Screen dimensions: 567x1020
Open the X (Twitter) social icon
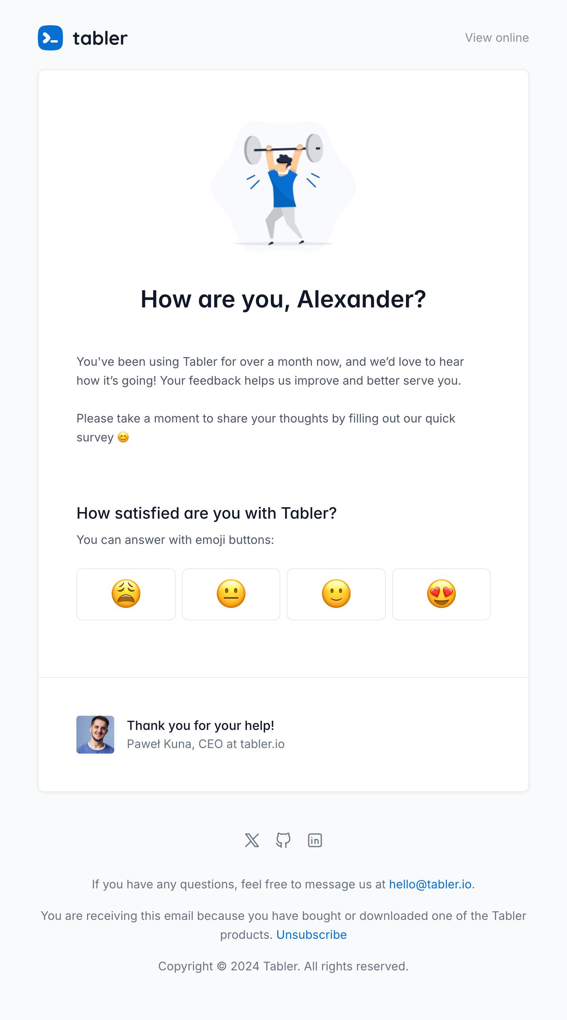pos(252,840)
